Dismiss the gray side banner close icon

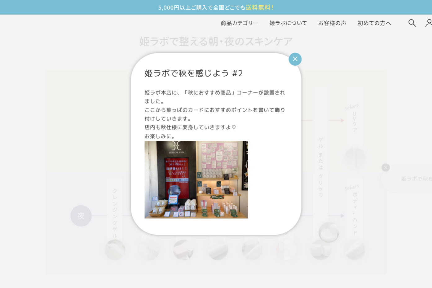[x=386, y=168]
